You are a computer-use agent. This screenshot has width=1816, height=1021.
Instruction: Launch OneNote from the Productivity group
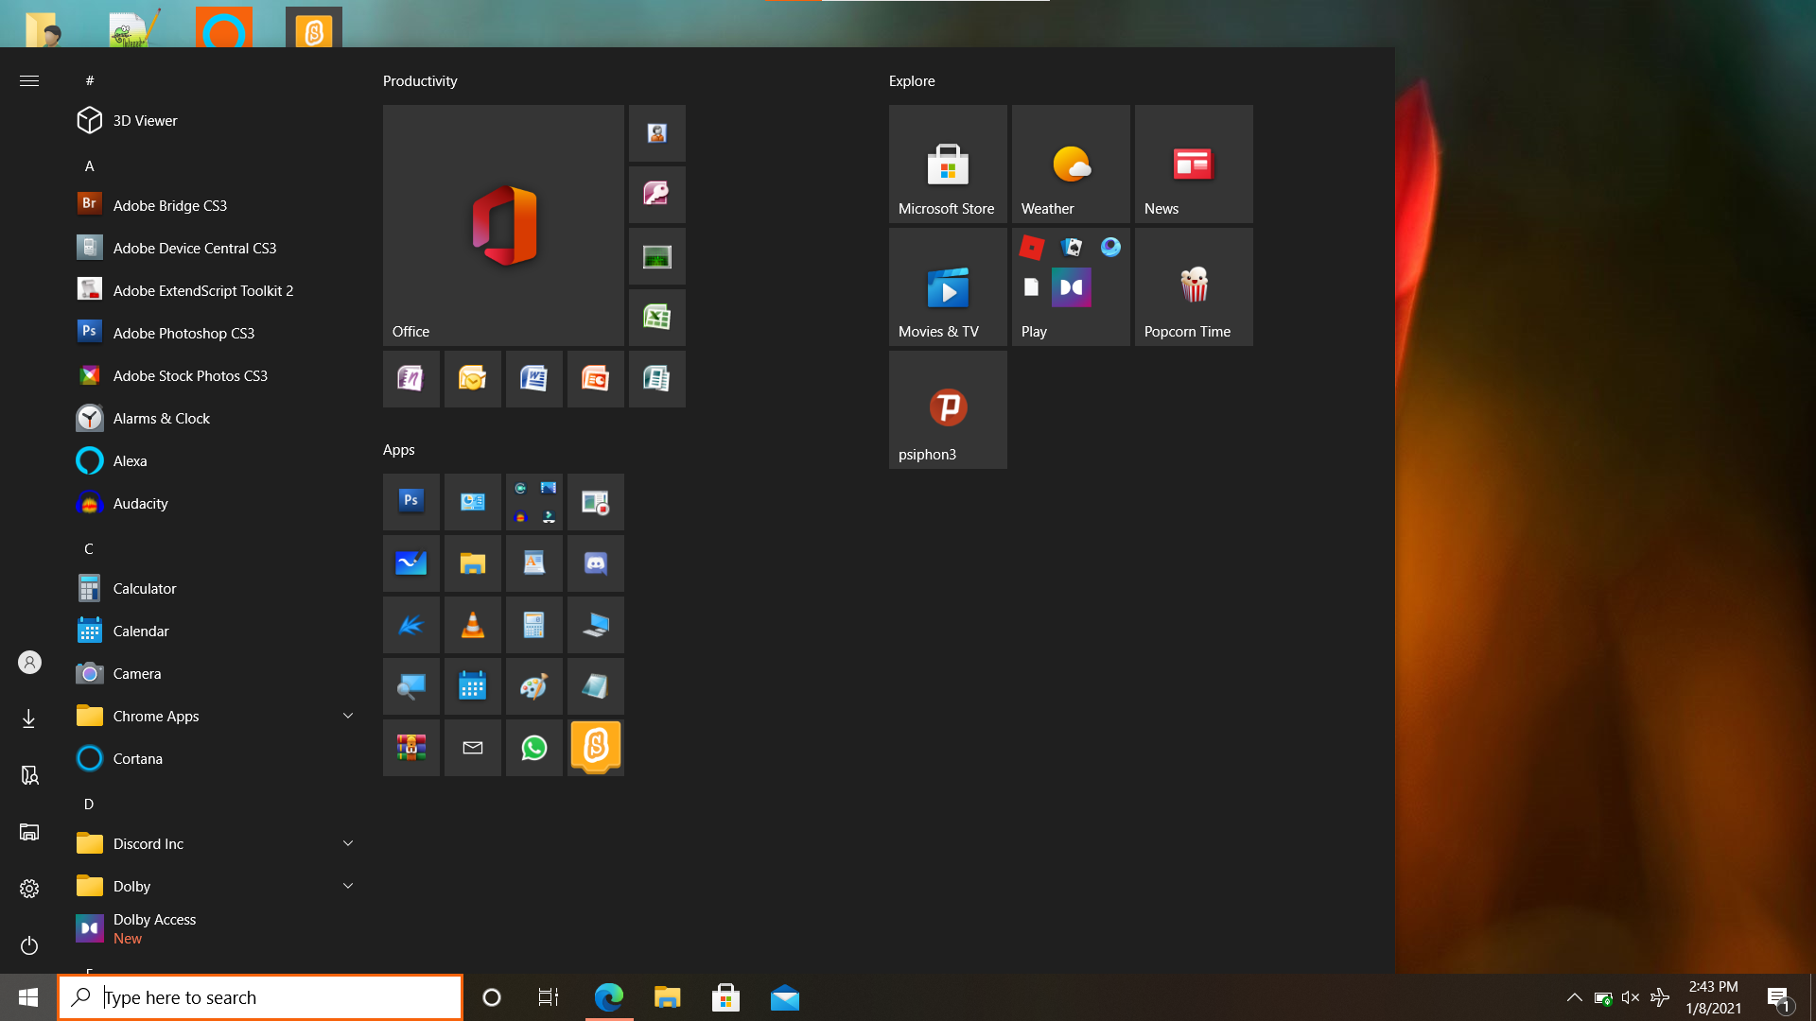point(411,379)
